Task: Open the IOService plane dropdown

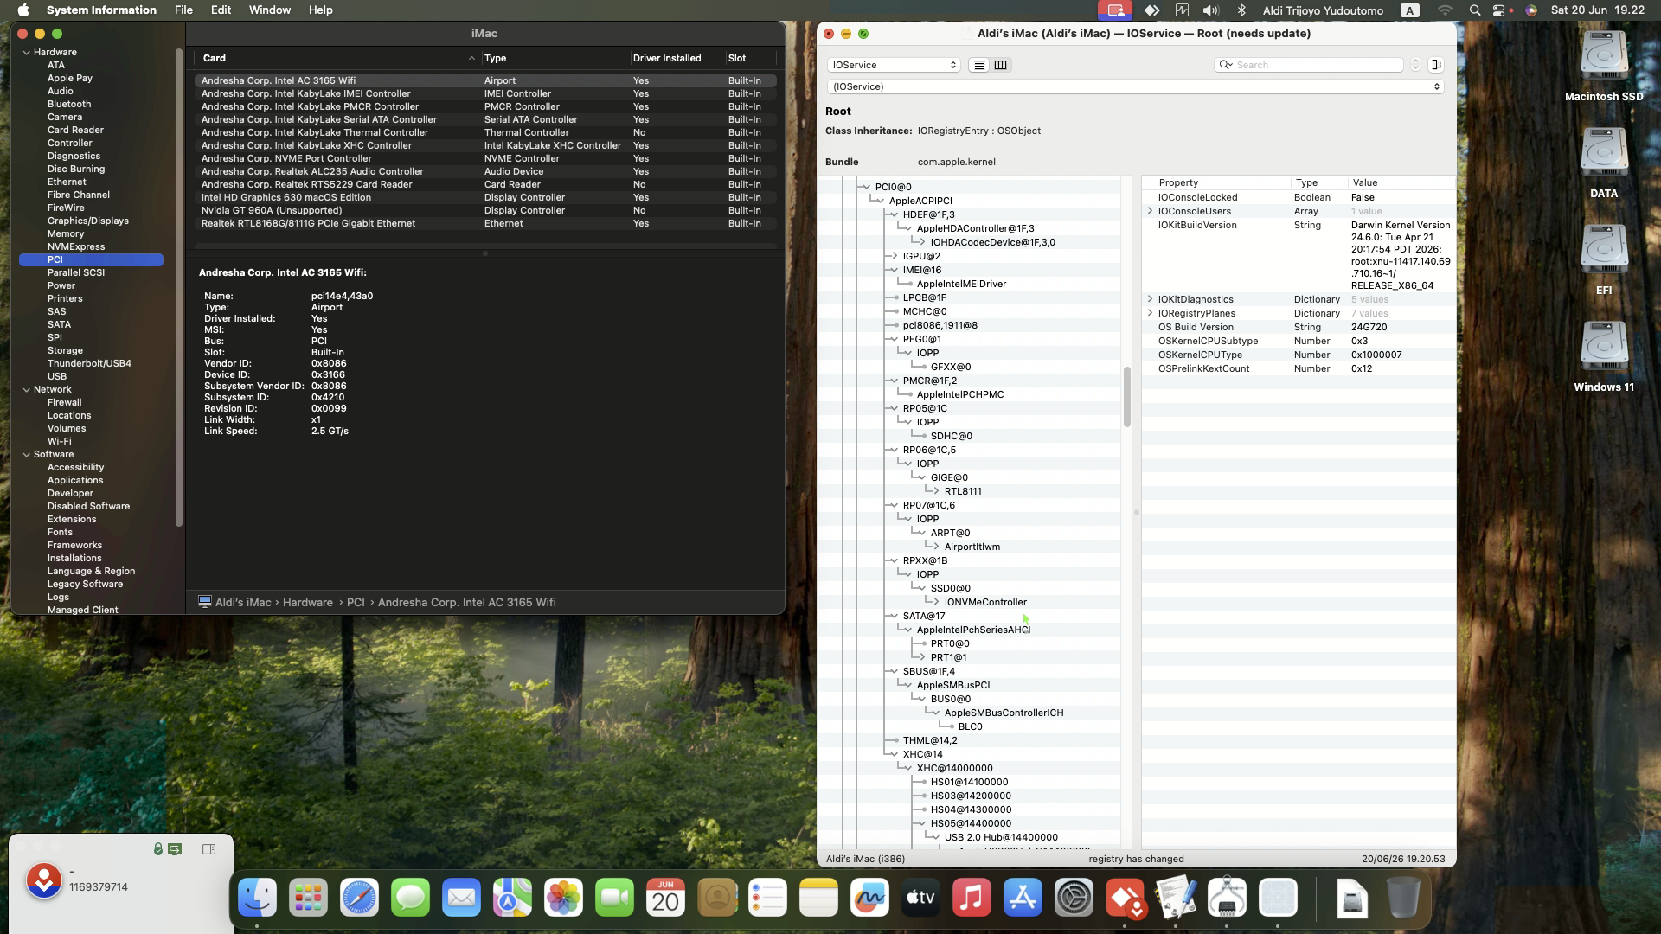Action: point(894,65)
